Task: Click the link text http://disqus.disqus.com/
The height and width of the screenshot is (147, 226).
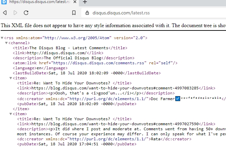Action: point(57,53)
